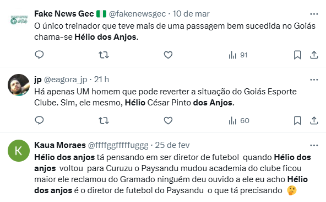The height and width of the screenshot is (202, 326).
Task: Open more options for Fake News Gec tweet
Action: click(x=314, y=14)
